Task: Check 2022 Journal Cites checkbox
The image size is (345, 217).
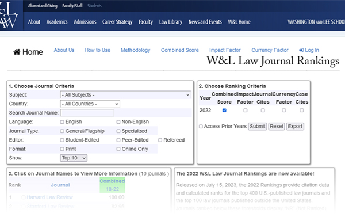Action: [263, 111]
